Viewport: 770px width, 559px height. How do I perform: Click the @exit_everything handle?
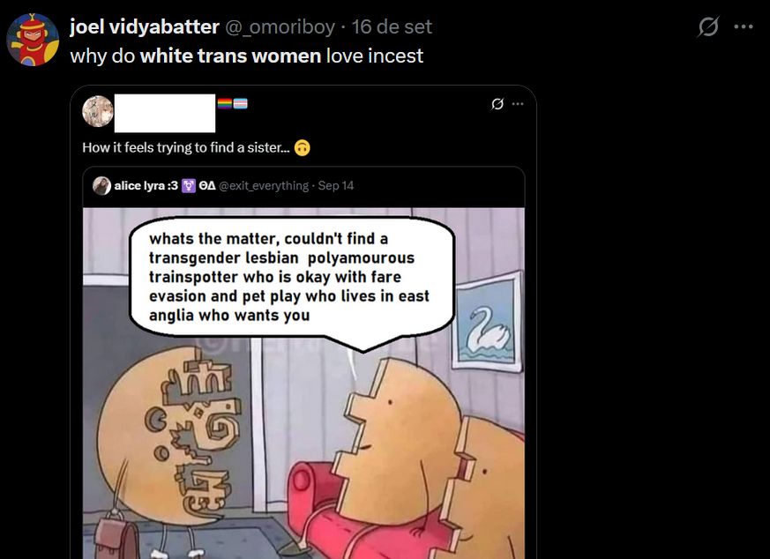click(264, 185)
